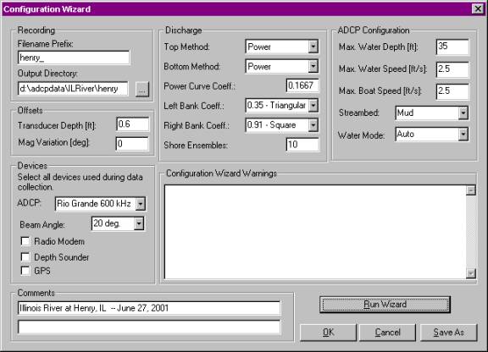488x352 pixels.
Task: Enable the Radio Modem checkbox
Action: pyautogui.click(x=25, y=241)
